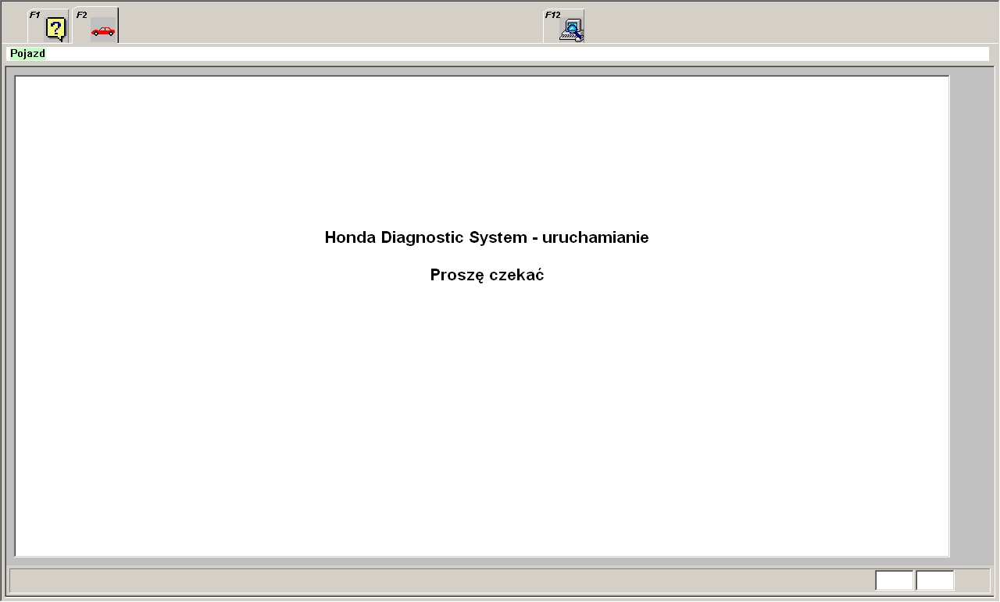Click the green Pojazd label

pos(27,54)
